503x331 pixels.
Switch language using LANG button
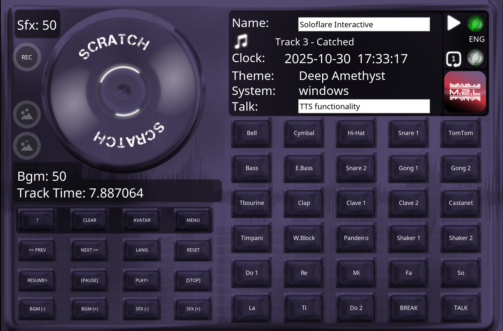point(142,250)
